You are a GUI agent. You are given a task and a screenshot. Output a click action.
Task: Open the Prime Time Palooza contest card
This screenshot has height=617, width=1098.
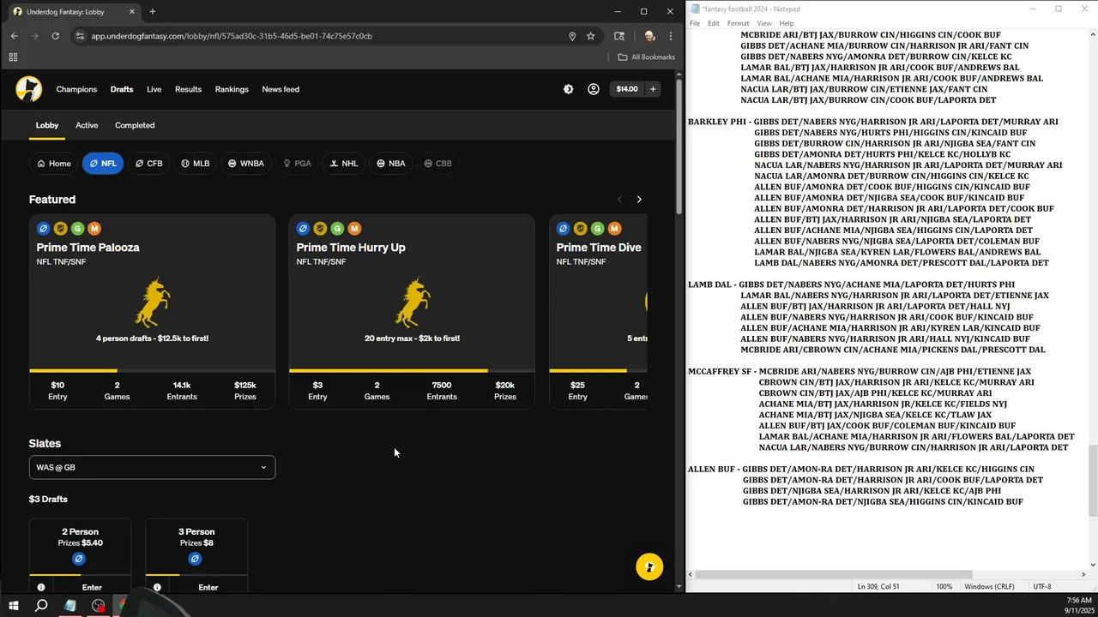(152, 311)
